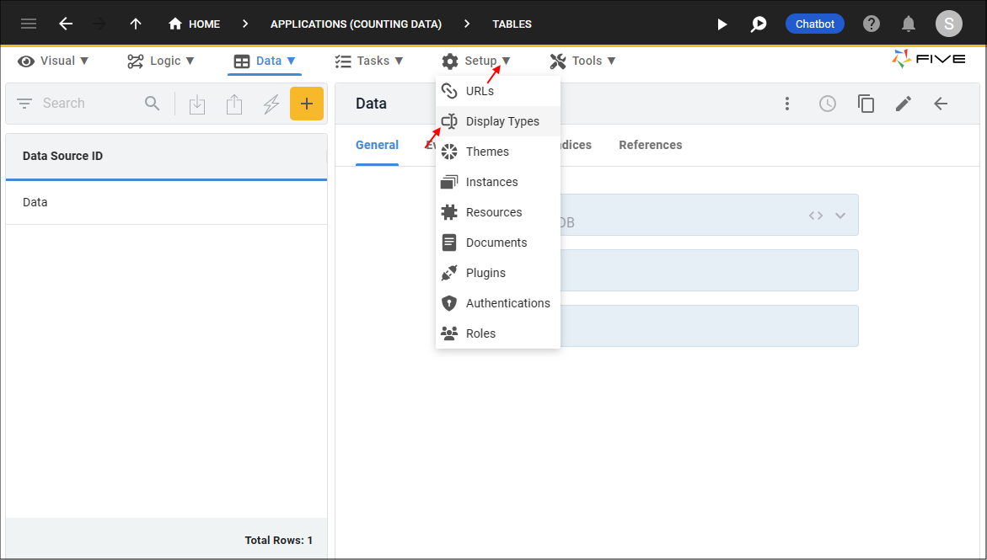Expand the Logic dropdown menu
Viewport: 987px width, 560px height.
(x=161, y=61)
